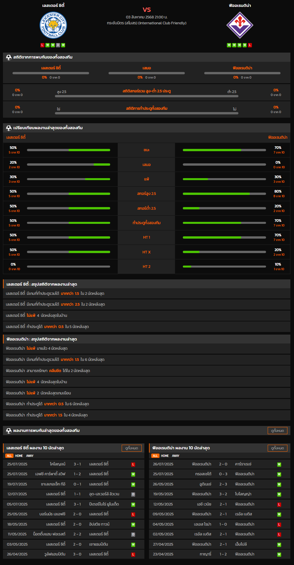Click the L badge in Fiorentina's 12/05/2025 row

279,505
